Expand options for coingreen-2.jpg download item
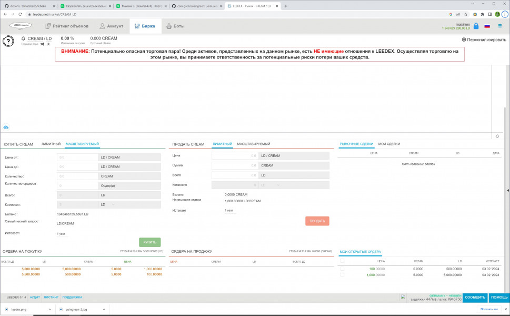Screen dimensions: 510x316 (x=104, y=309)
